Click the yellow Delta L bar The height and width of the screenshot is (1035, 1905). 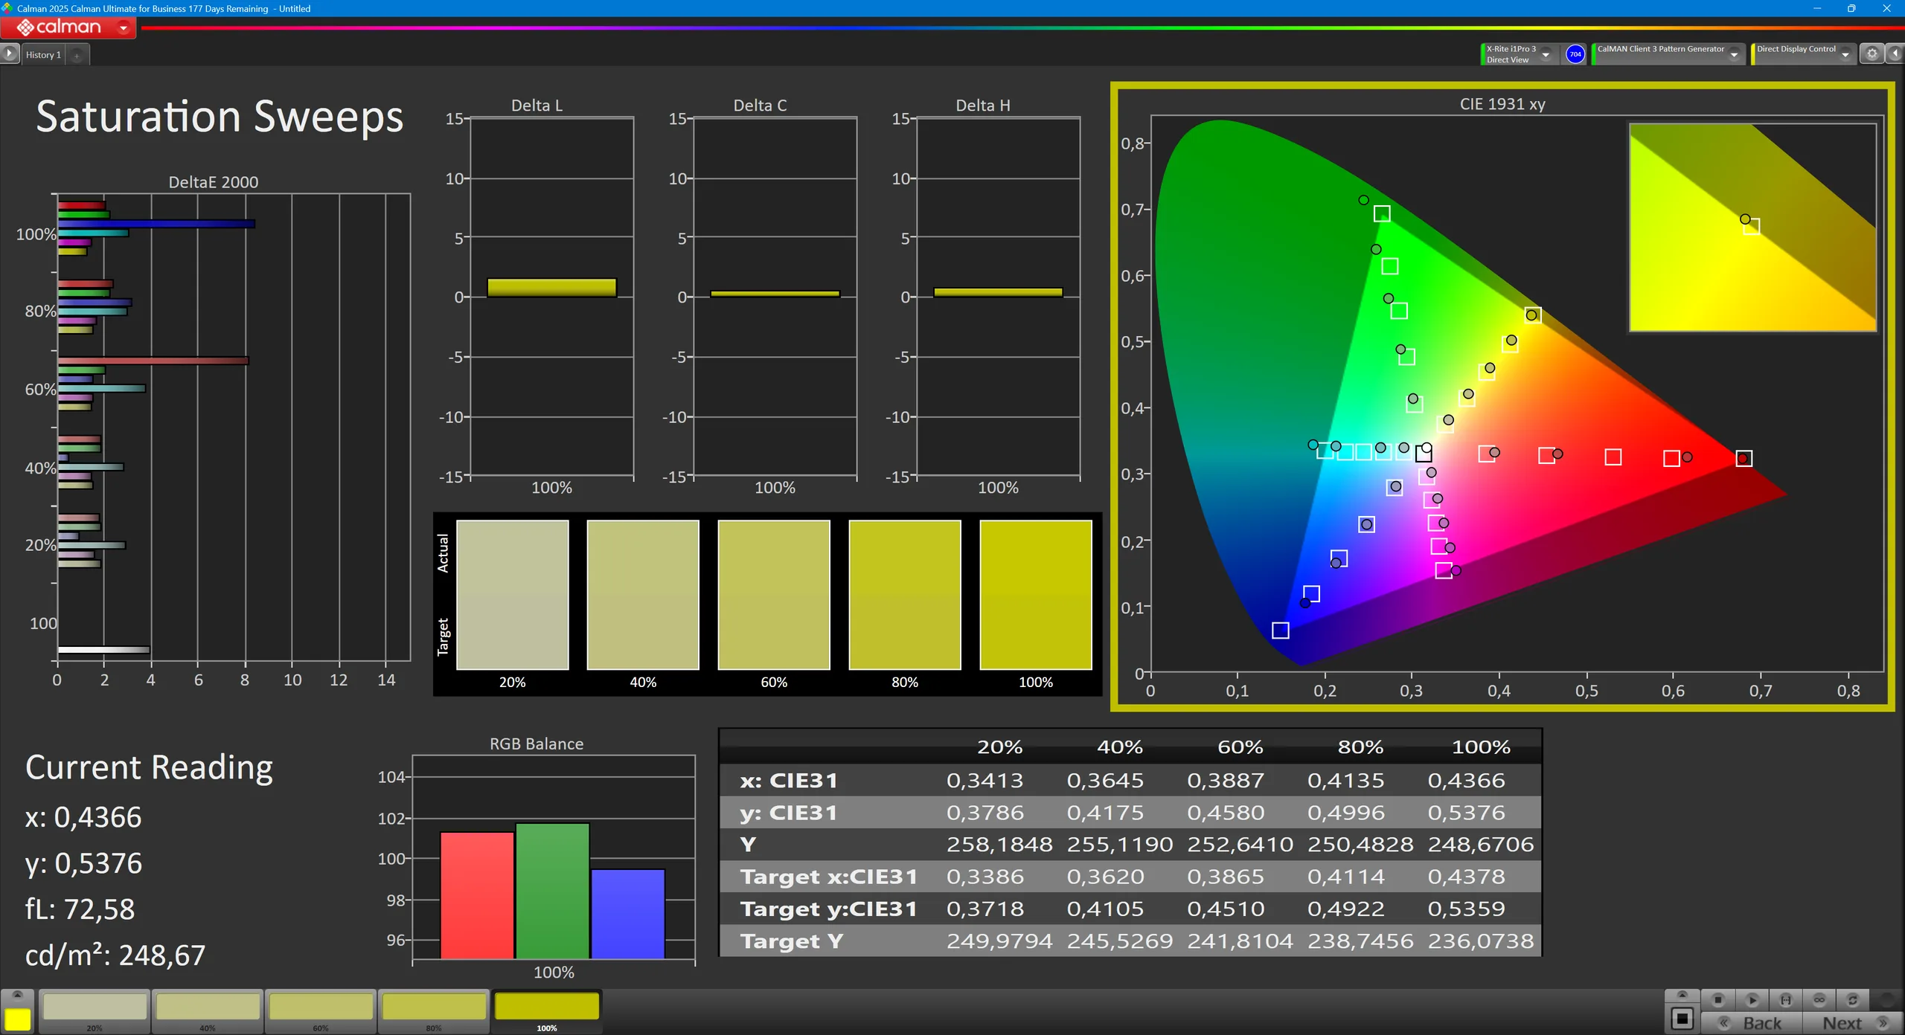pos(551,288)
